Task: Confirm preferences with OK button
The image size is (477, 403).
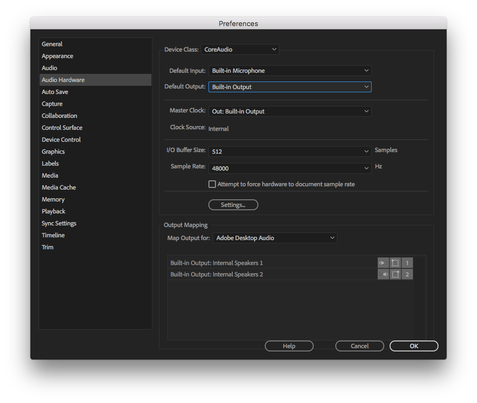Action: coord(414,346)
